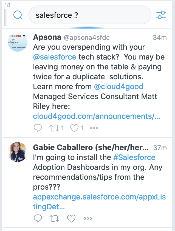Open the column filter settings icon
The width and height of the screenshot is (175, 231).
pyautogui.click(x=161, y=15)
